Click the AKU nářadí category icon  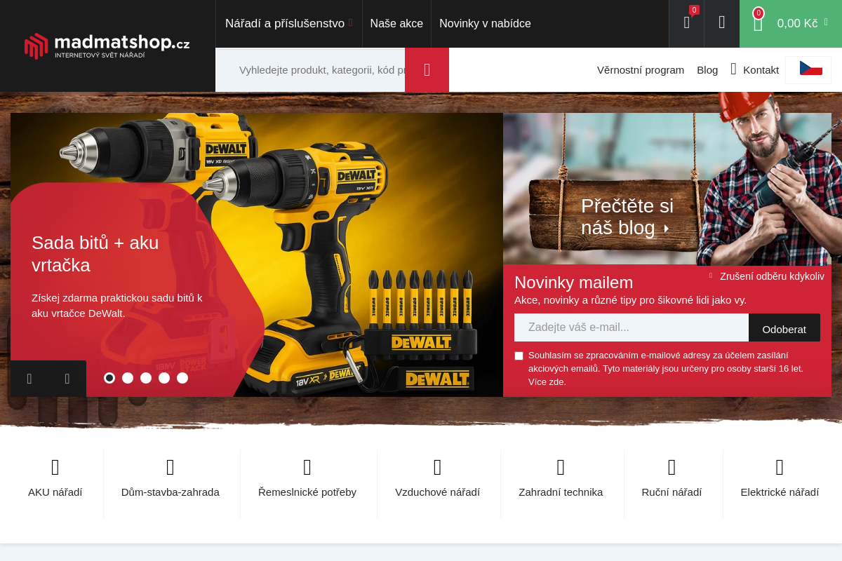[x=55, y=467]
